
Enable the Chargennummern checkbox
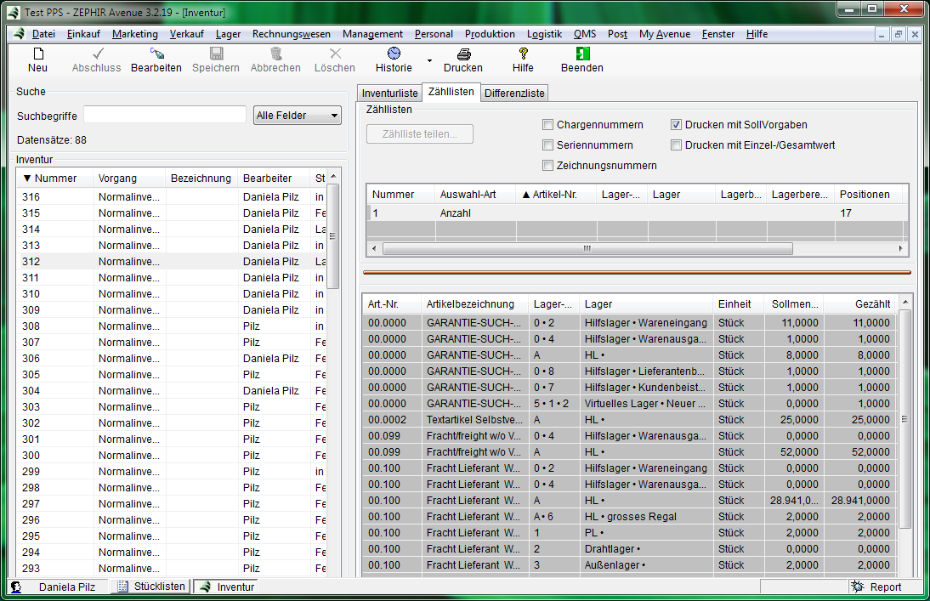coord(548,125)
